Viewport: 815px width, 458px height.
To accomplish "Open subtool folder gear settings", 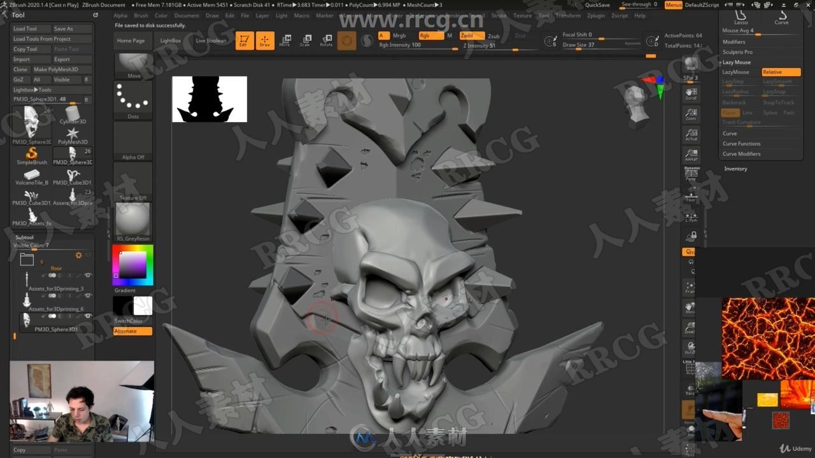I will click(x=79, y=255).
